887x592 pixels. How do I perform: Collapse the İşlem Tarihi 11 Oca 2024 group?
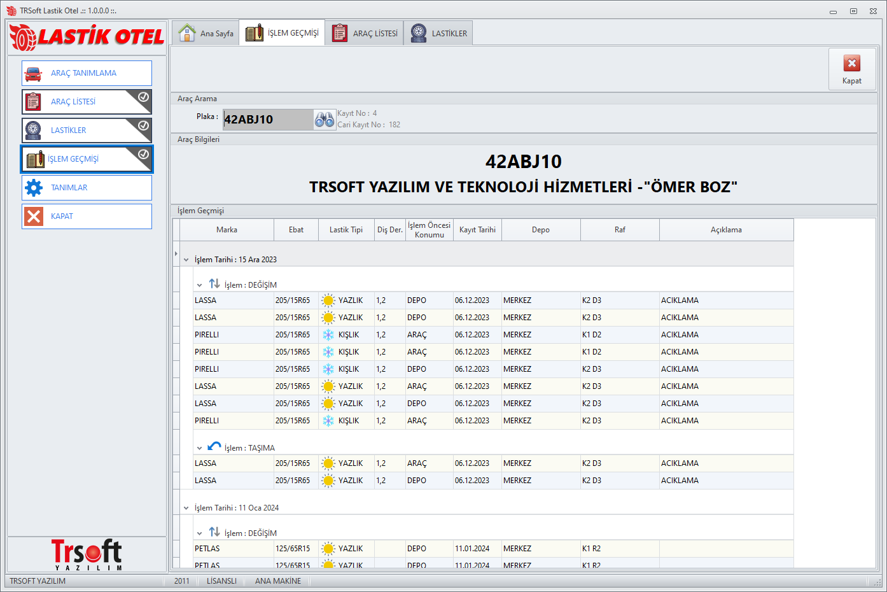[186, 508]
